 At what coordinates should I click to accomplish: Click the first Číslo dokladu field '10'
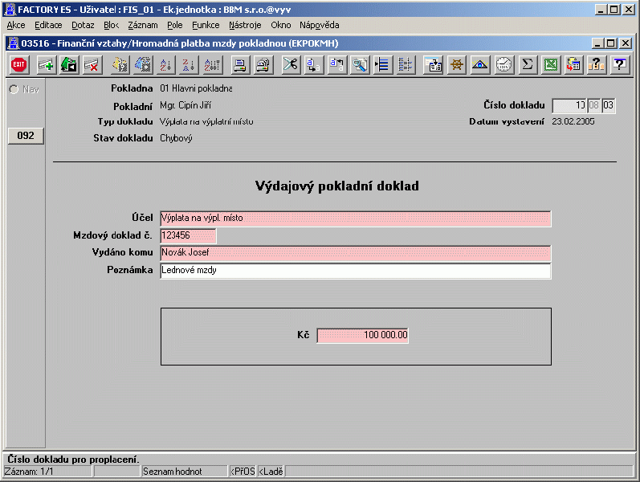[x=569, y=105]
